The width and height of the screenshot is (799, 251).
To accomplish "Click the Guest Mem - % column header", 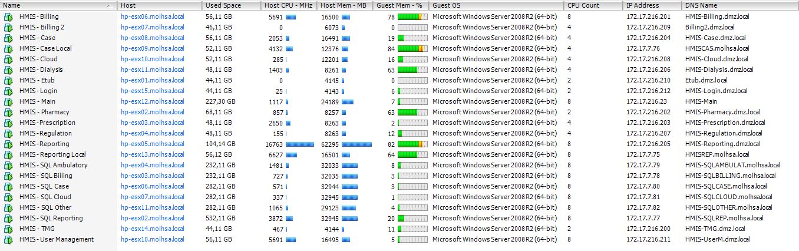I will 399,5.
